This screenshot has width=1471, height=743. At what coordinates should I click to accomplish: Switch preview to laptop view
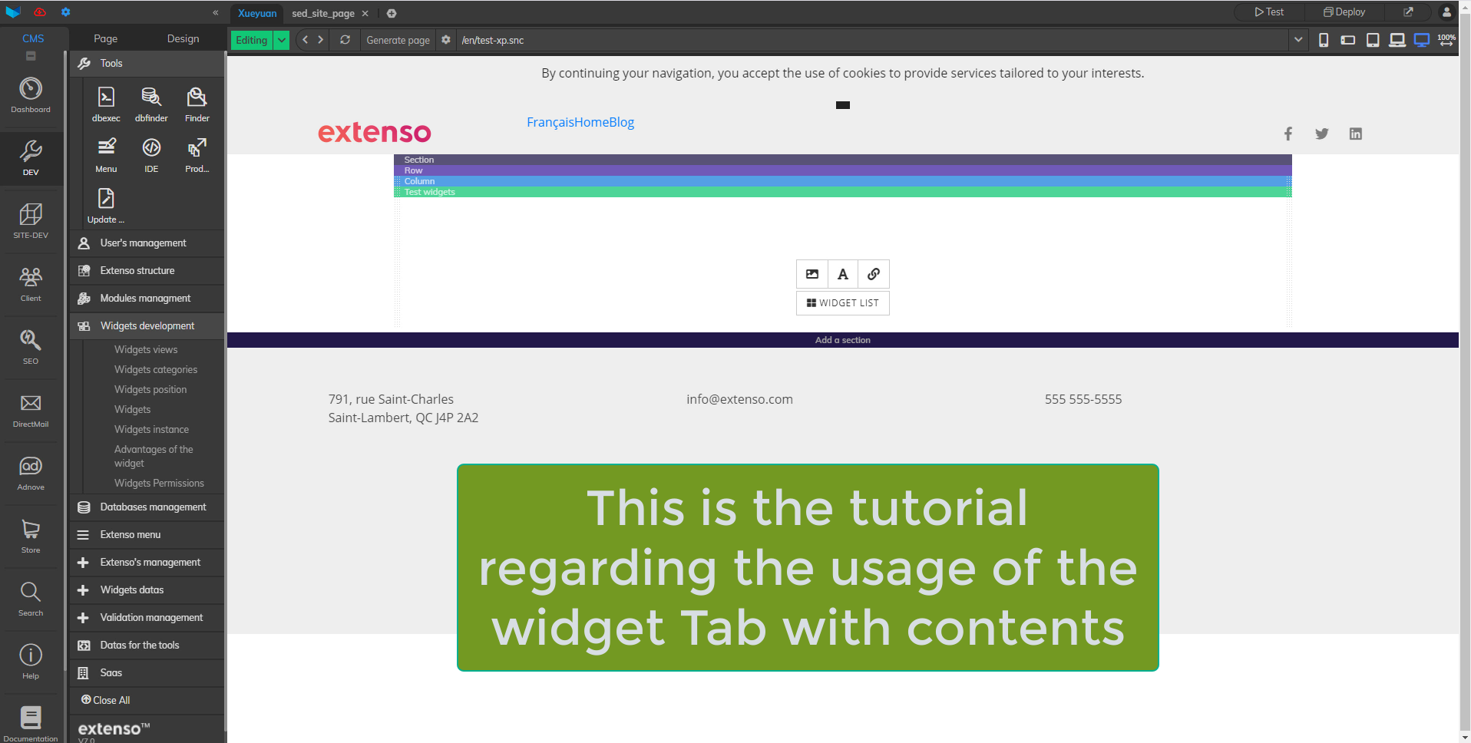[x=1397, y=40]
